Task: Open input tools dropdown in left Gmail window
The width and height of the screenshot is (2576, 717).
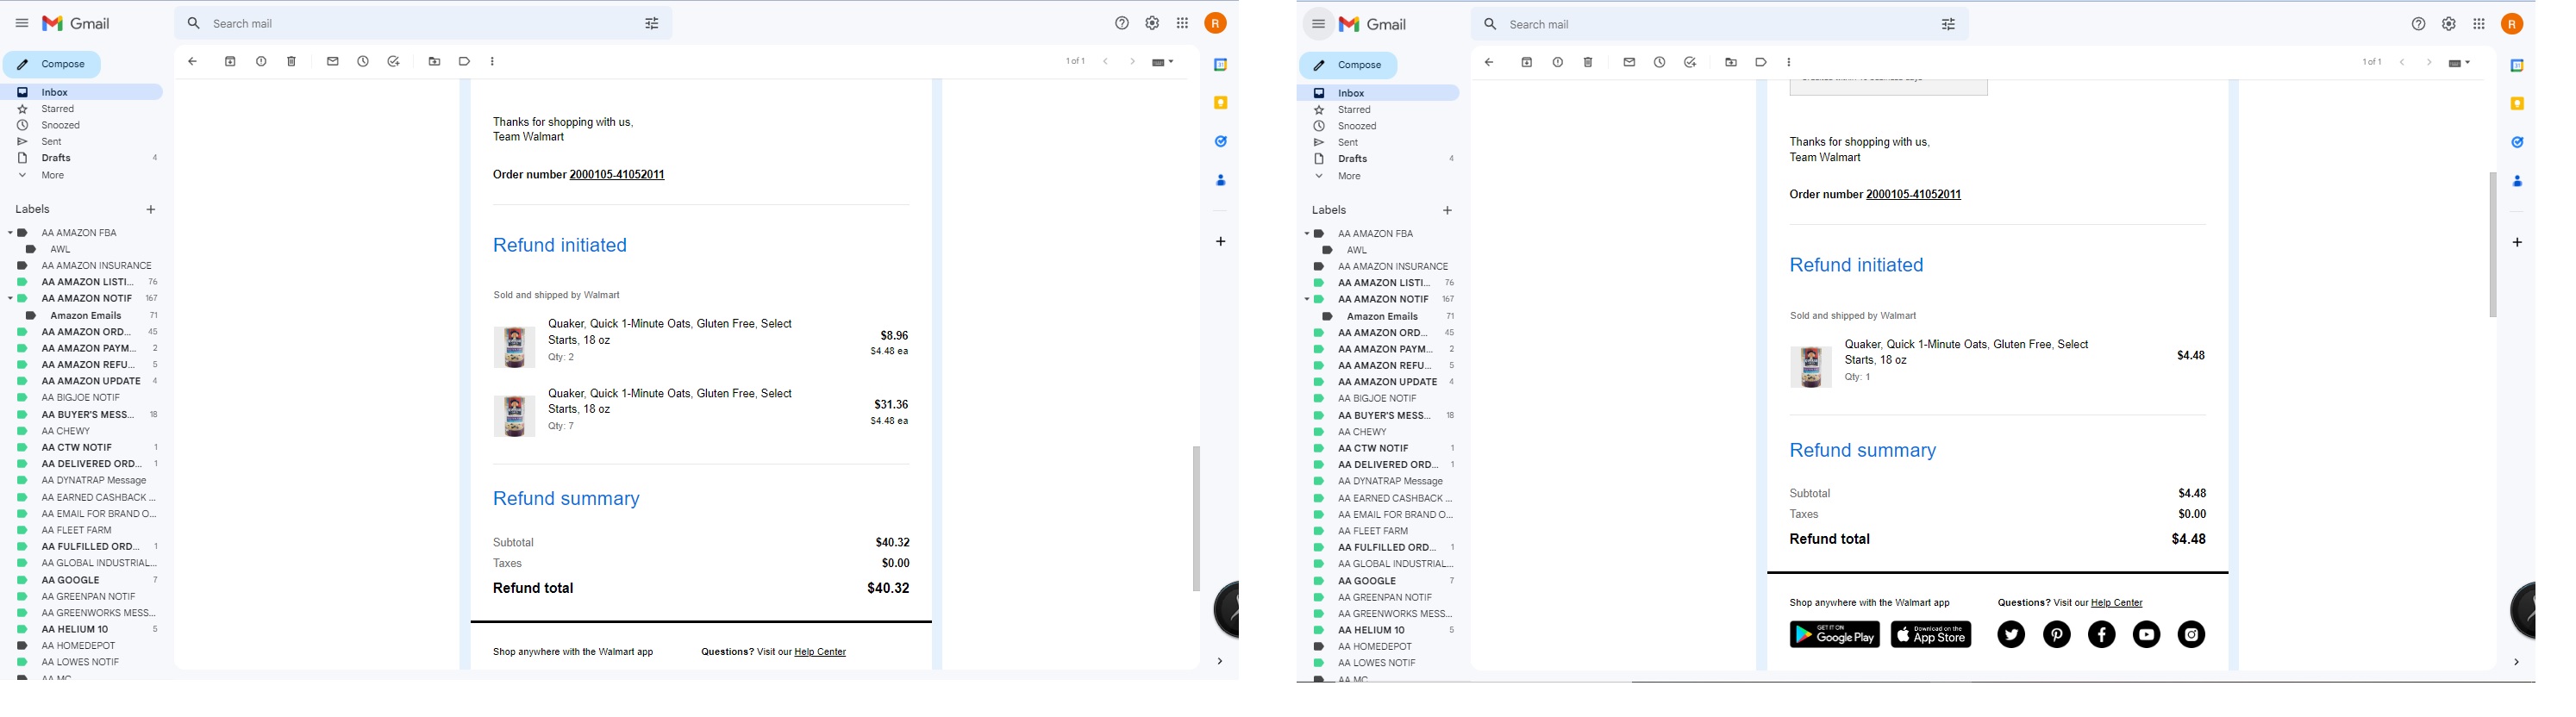Action: click(1163, 62)
